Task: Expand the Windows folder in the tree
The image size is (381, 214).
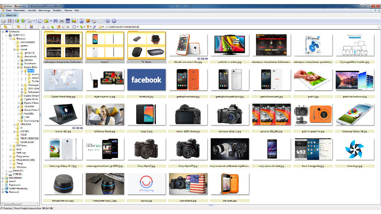Action: tap(10, 167)
